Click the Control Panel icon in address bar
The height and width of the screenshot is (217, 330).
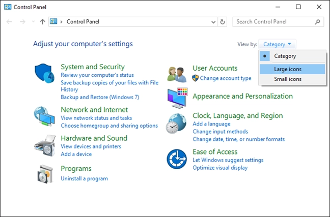click(x=53, y=21)
